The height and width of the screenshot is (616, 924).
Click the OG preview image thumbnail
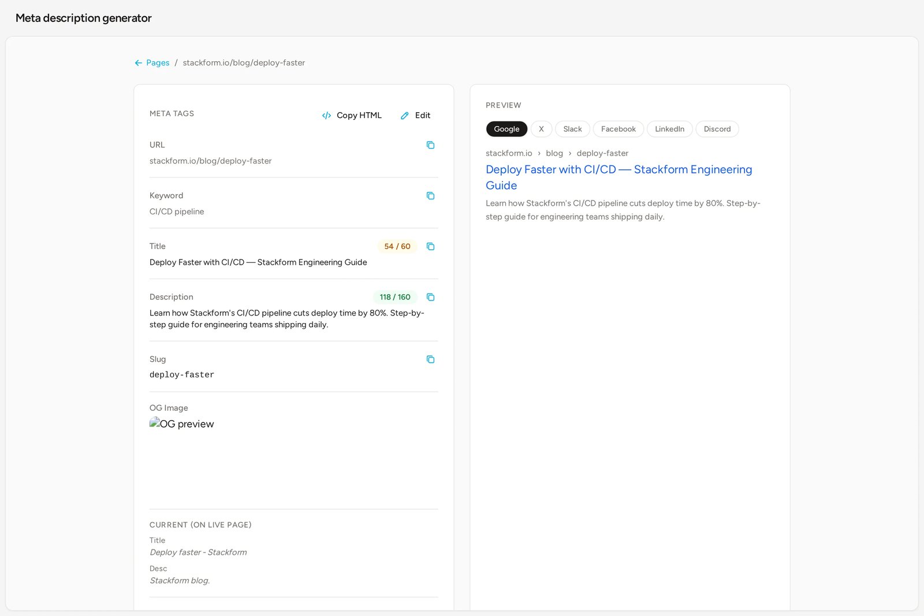(182, 424)
